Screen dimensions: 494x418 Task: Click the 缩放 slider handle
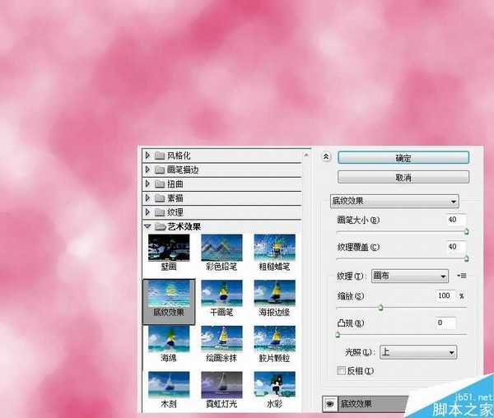pyautogui.click(x=380, y=307)
